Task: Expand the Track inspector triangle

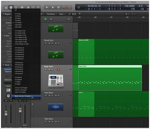Action: point(3,65)
